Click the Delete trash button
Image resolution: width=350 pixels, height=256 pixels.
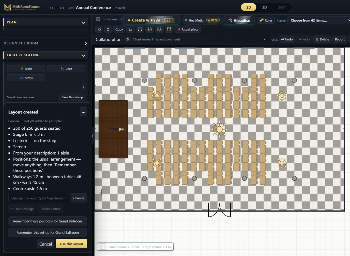(x=322, y=39)
